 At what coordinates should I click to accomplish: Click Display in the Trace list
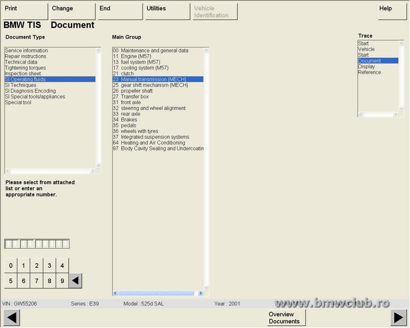[x=378, y=67]
